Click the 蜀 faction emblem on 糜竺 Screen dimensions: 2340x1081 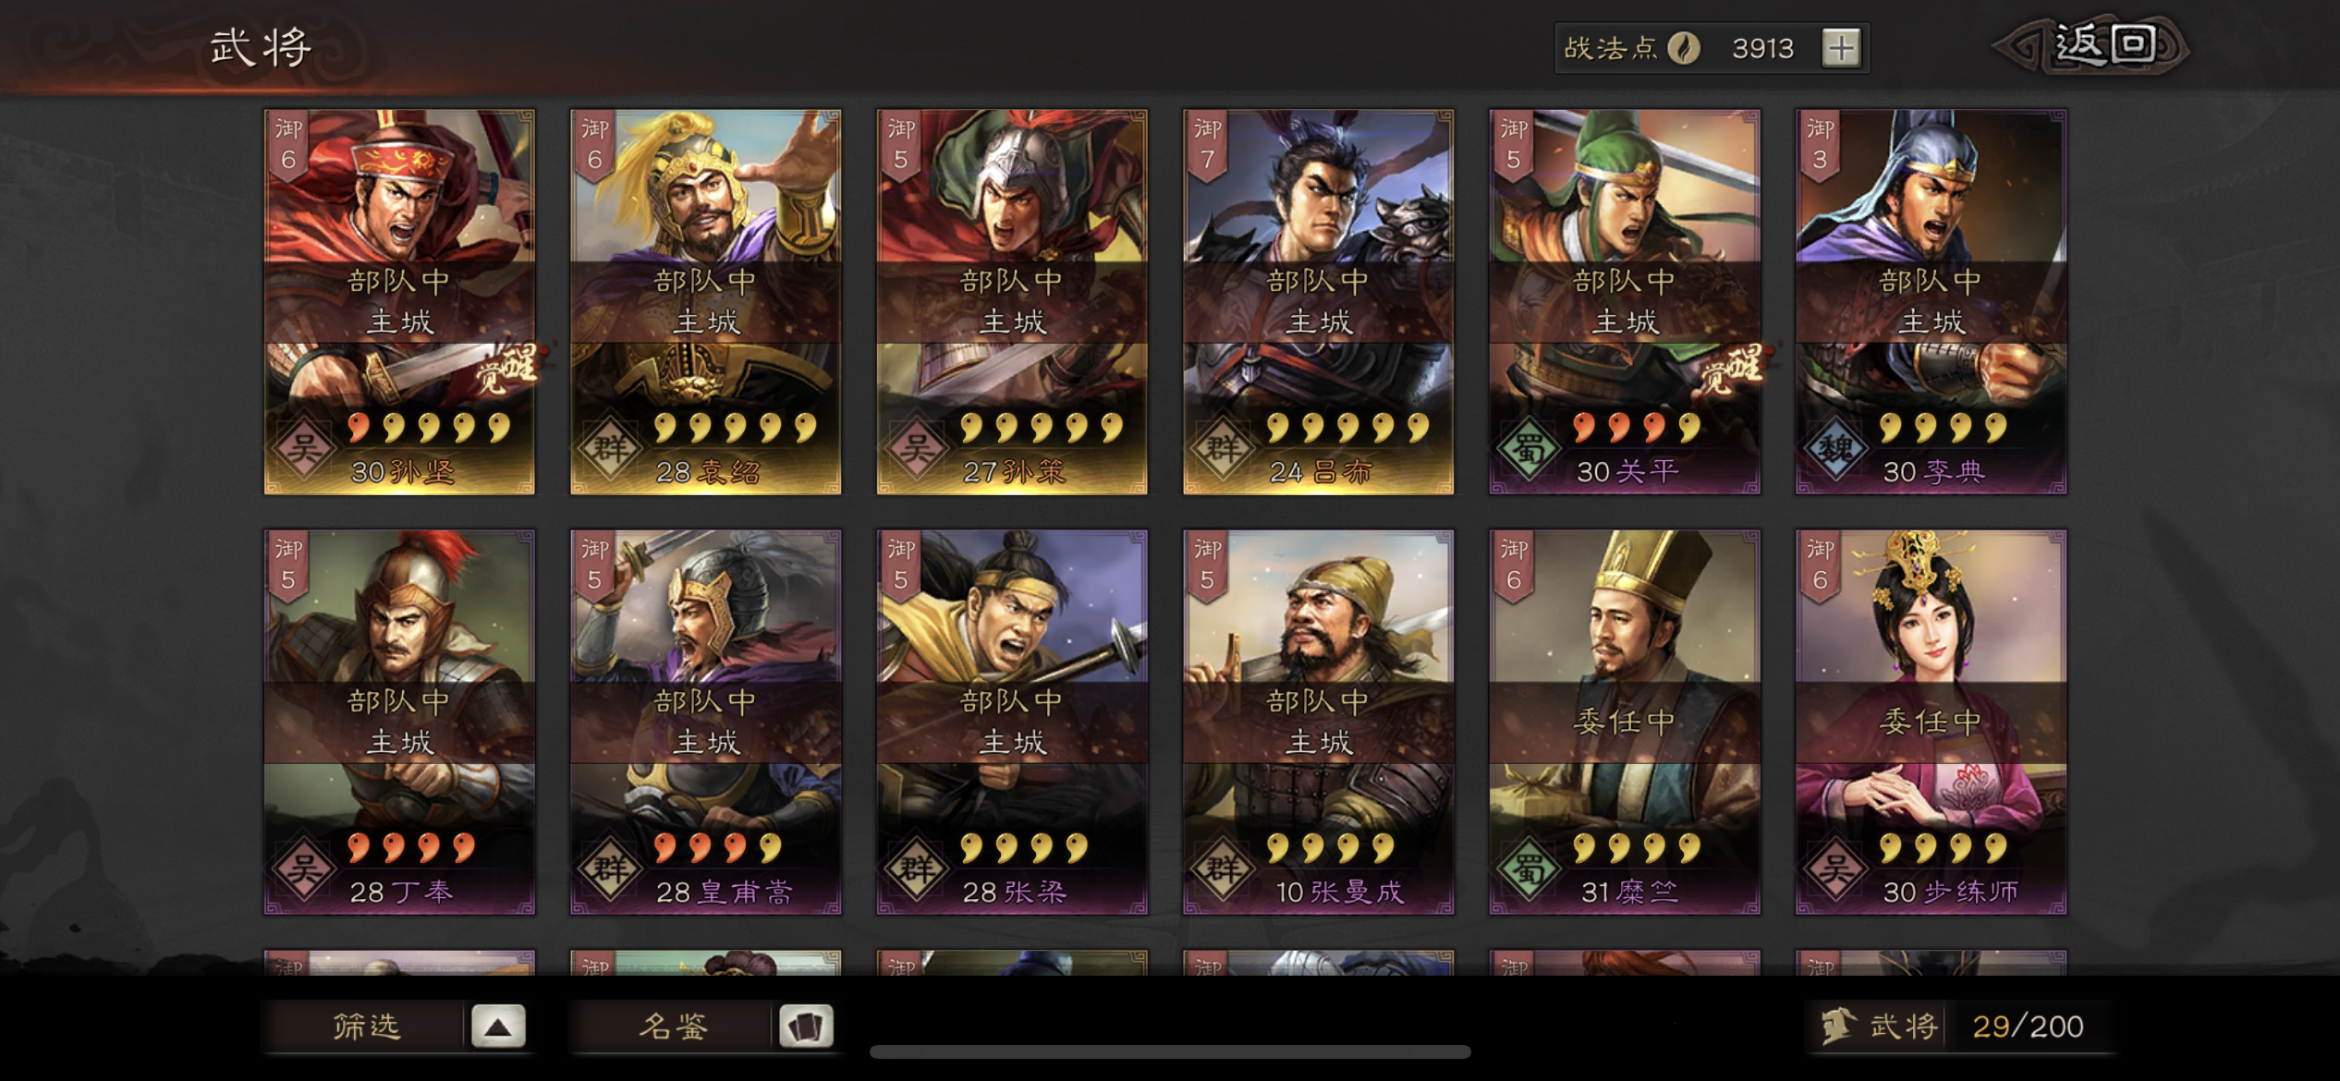pyautogui.click(x=1529, y=869)
